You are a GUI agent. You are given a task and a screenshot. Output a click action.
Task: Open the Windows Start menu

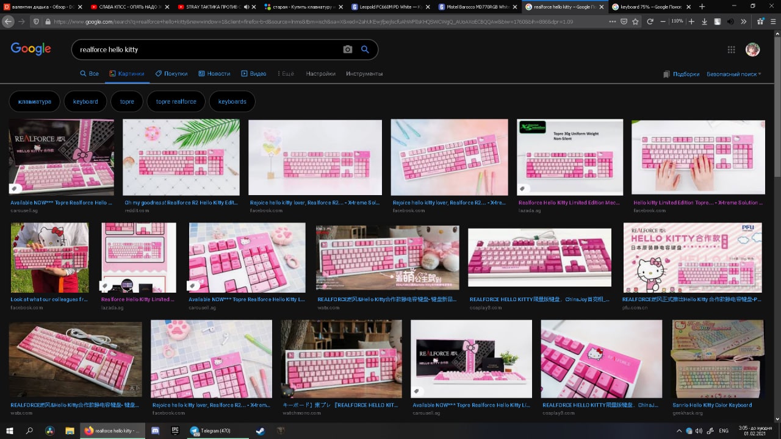[x=10, y=430]
